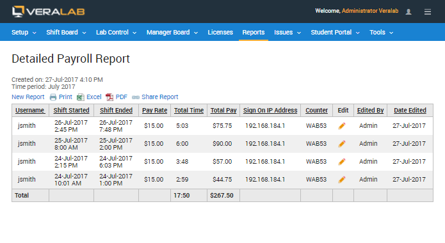
Task: Export report via Excel link
Action: [x=94, y=97]
